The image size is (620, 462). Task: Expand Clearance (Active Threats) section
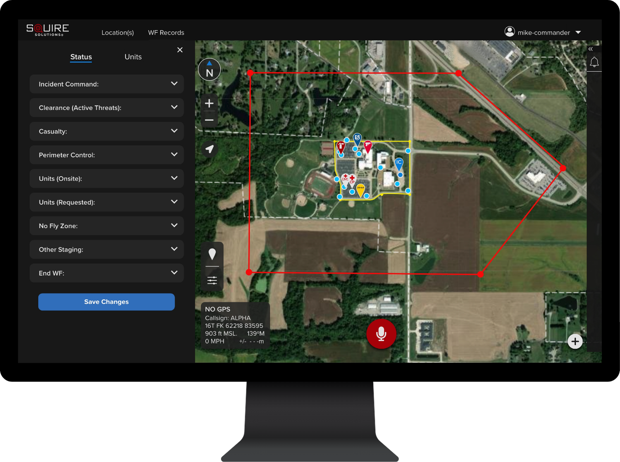[x=107, y=107]
